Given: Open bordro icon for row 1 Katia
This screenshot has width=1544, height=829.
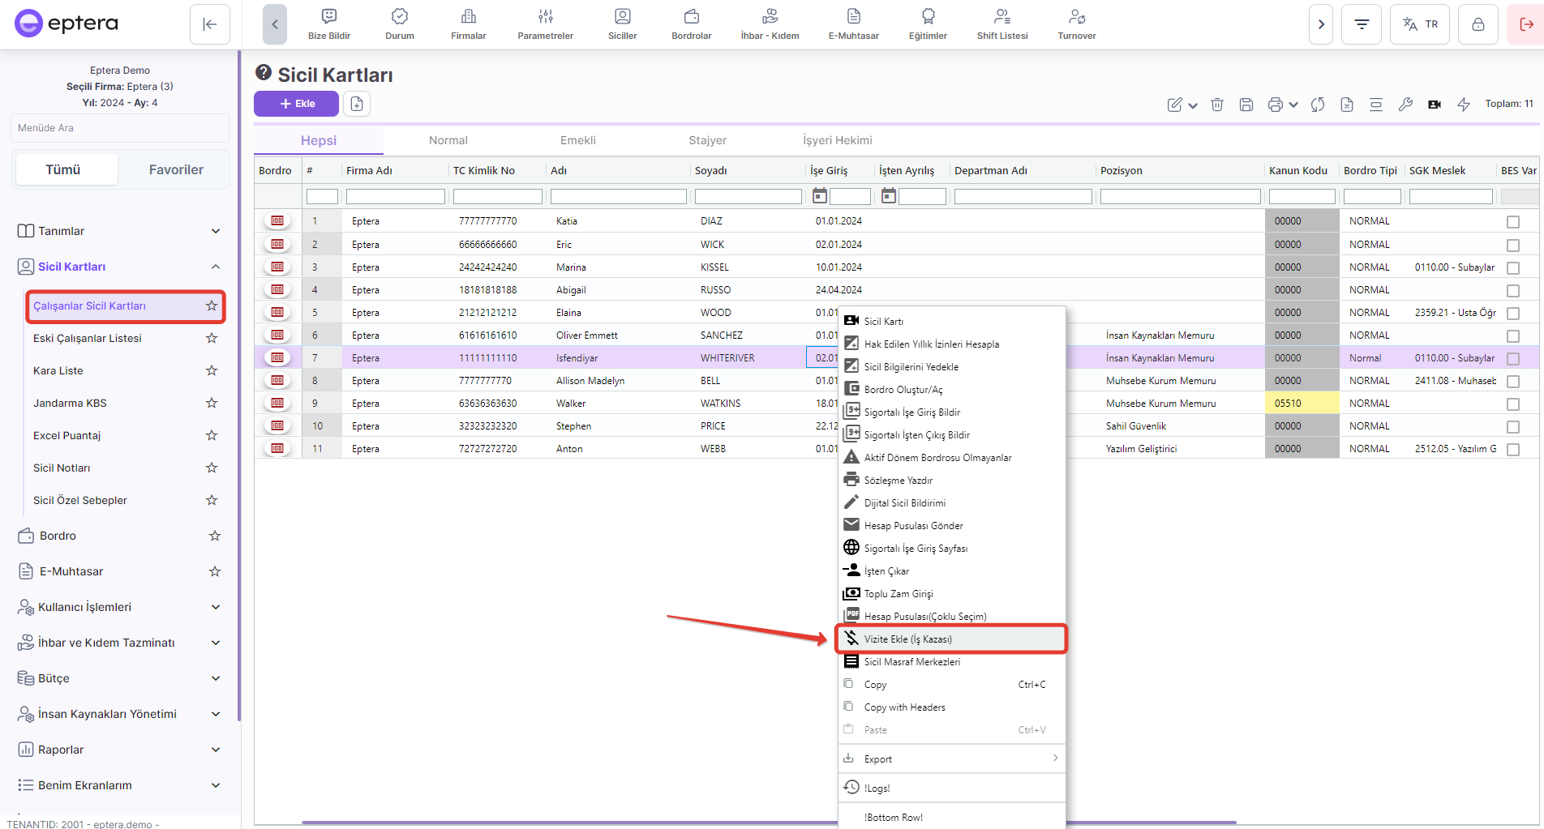Looking at the screenshot, I should [277, 221].
